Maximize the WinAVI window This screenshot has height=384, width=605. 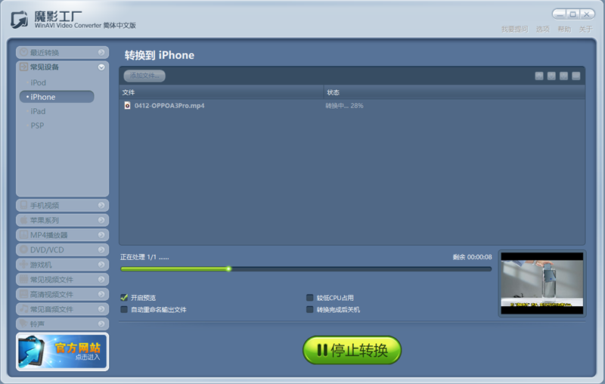point(573,14)
